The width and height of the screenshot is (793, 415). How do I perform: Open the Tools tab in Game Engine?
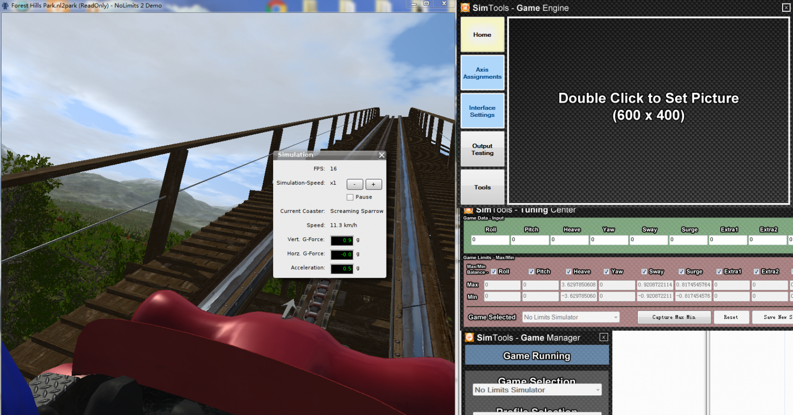pos(482,187)
